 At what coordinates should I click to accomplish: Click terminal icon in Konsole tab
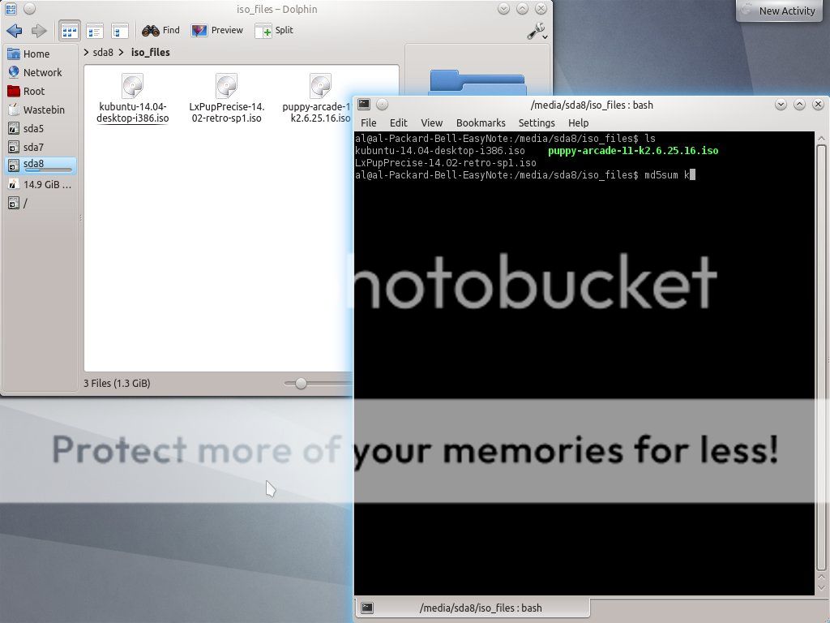click(x=367, y=608)
